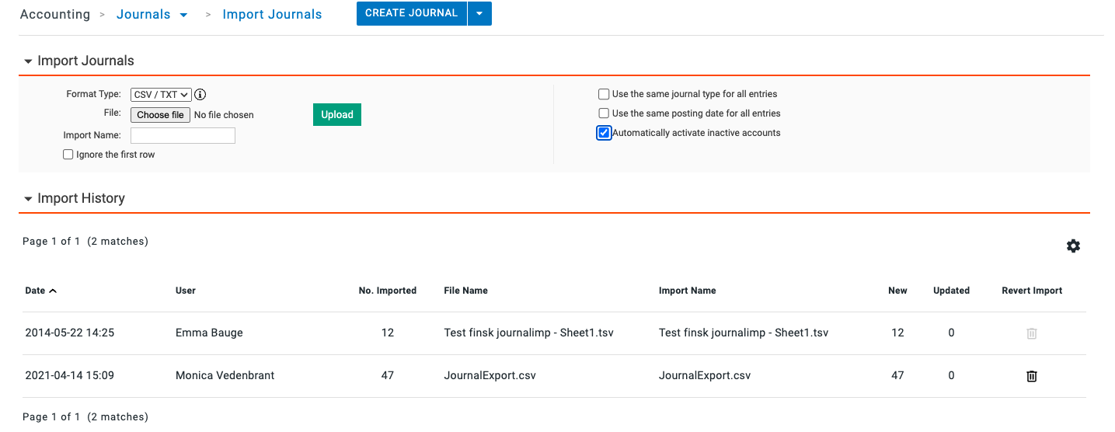This screenshot has height=432, width=1115.
Task: Open the Create Journal dropdown arrow
Action: pos(479,13)
